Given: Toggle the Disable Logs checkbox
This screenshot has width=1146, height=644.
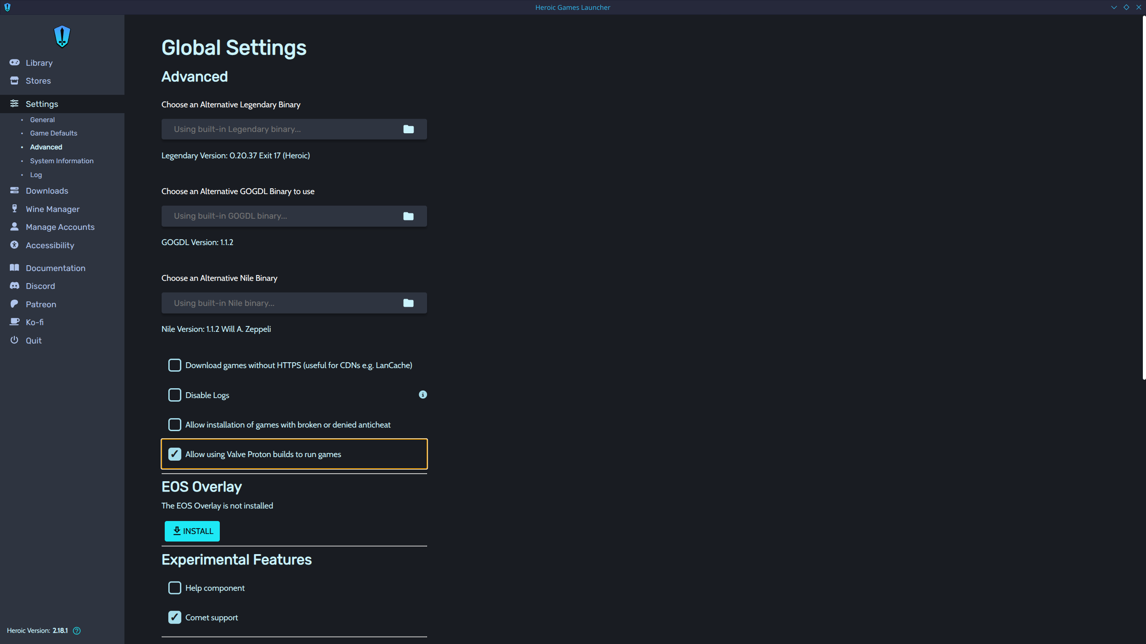Looking at the screenshot, I should click(x=175, y=395).
